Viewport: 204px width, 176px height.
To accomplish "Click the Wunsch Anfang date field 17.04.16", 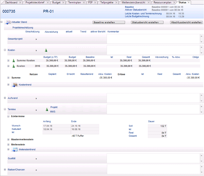I will pos(57,126).
